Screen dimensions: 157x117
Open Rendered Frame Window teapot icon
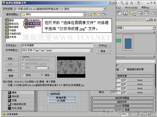coord(147,13)
